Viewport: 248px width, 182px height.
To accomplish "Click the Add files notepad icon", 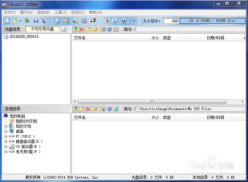I will tap(106, 21).
